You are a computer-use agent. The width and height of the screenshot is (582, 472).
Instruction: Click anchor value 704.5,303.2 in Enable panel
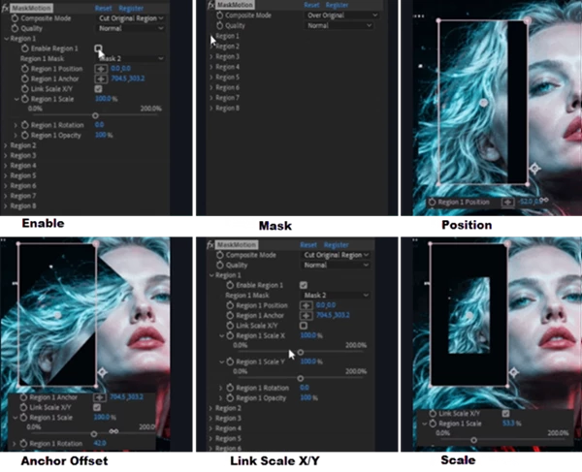(x=128, y=79)
